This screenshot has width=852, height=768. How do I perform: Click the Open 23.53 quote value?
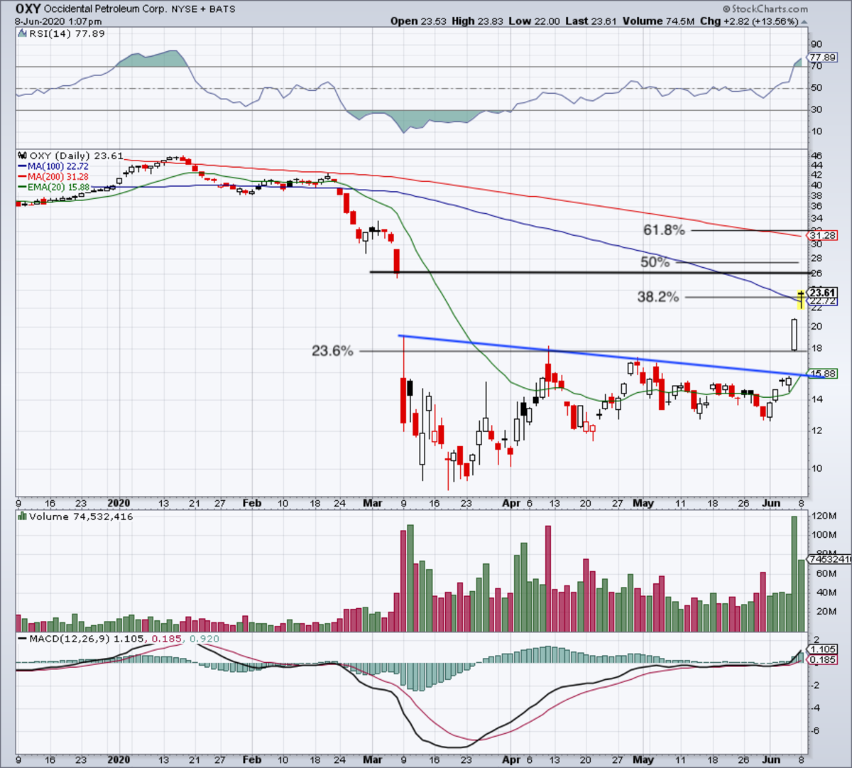(x=418, y=21)
